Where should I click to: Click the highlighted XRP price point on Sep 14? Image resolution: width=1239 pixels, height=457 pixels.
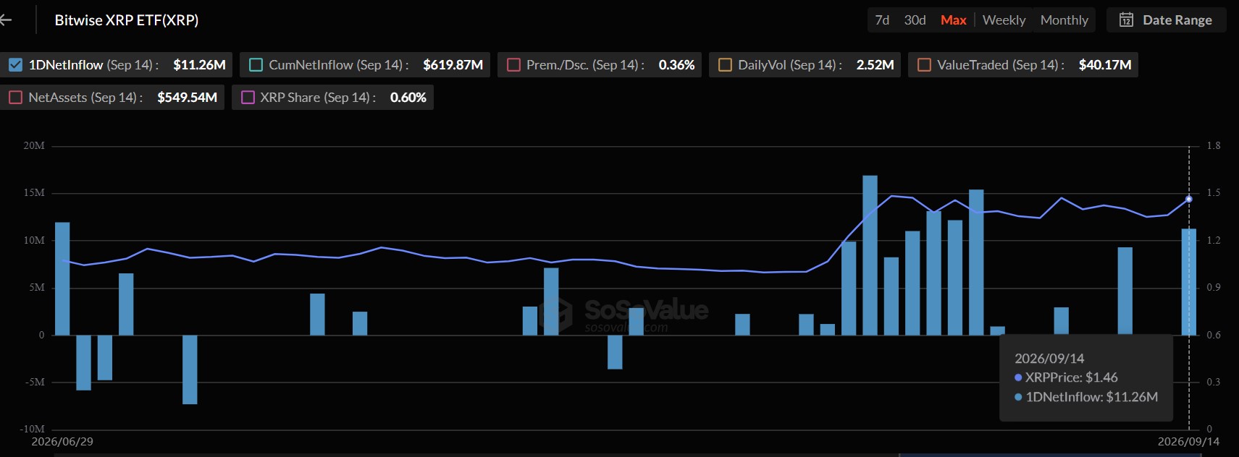pos(1188,199)
